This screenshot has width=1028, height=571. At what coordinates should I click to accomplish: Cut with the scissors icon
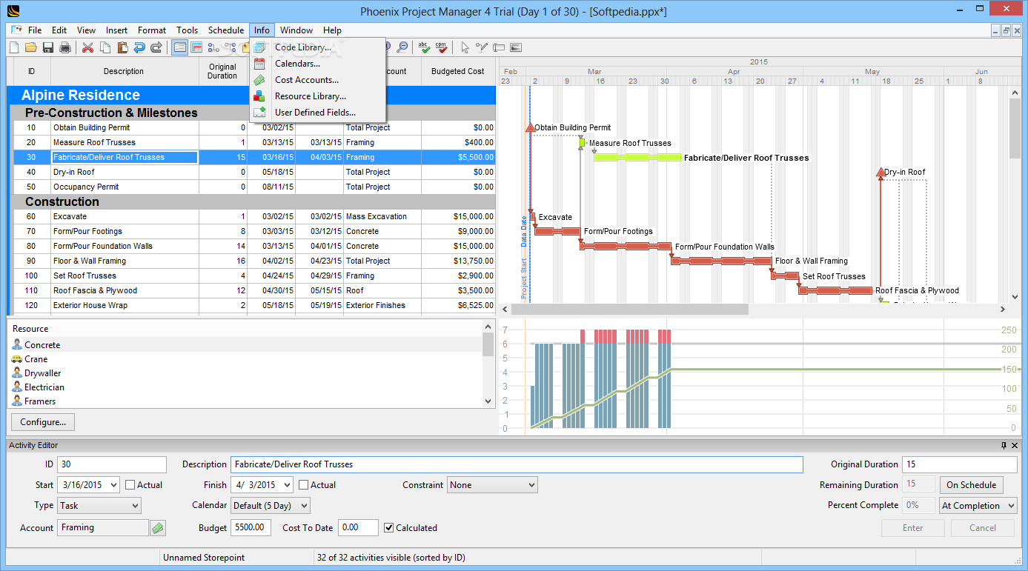pos(87,47)
